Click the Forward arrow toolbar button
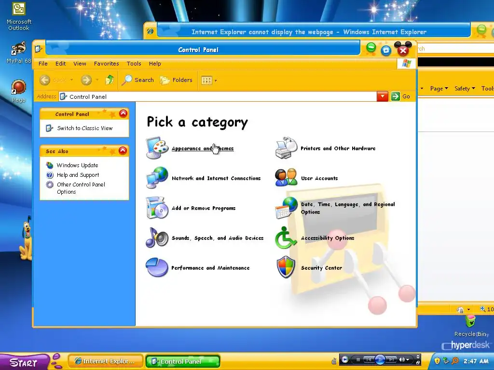The image size is (494, 370). pos(86,80)
